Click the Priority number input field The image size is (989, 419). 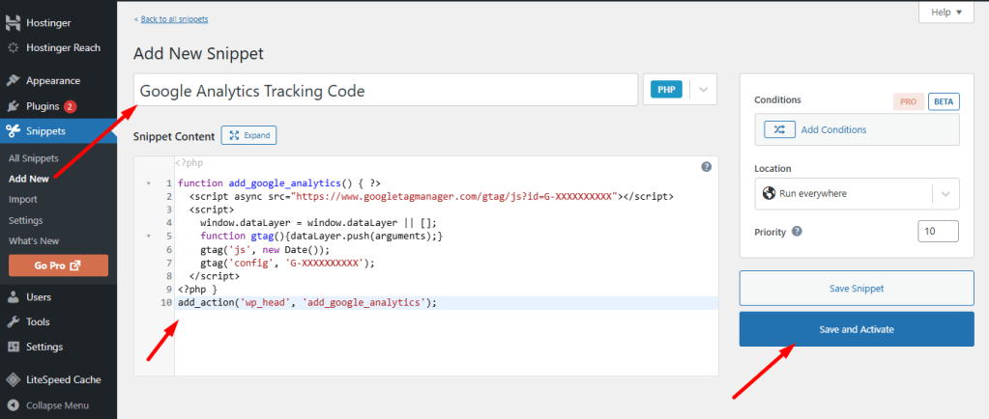click(938, 232)
